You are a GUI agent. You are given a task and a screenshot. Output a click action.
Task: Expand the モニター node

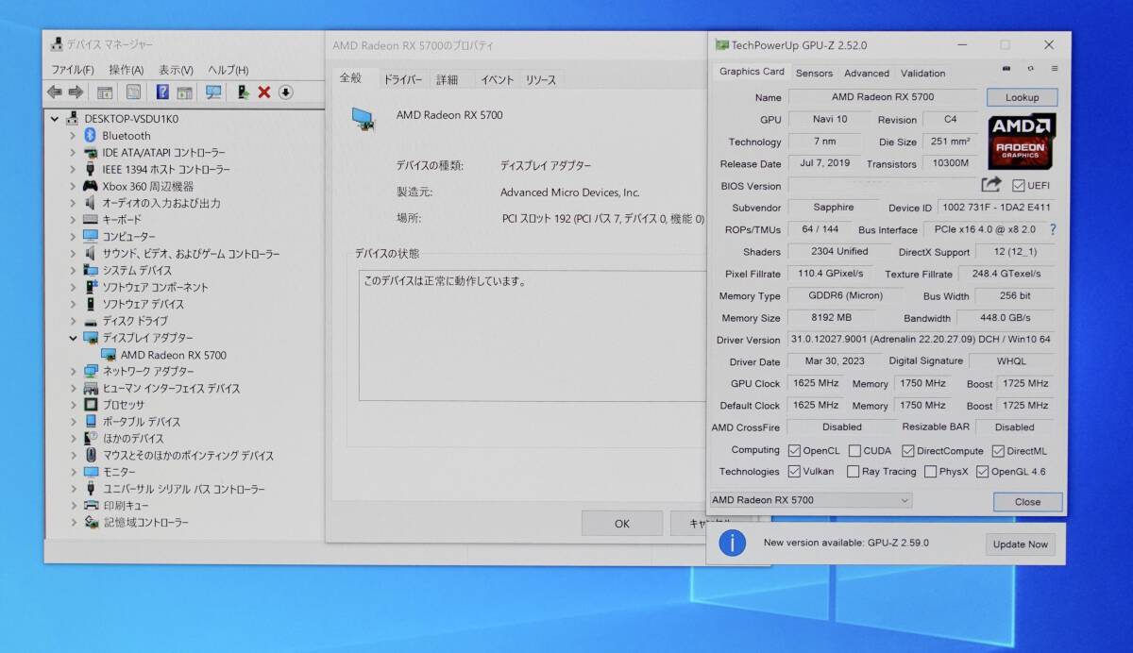tap(73, 472)
